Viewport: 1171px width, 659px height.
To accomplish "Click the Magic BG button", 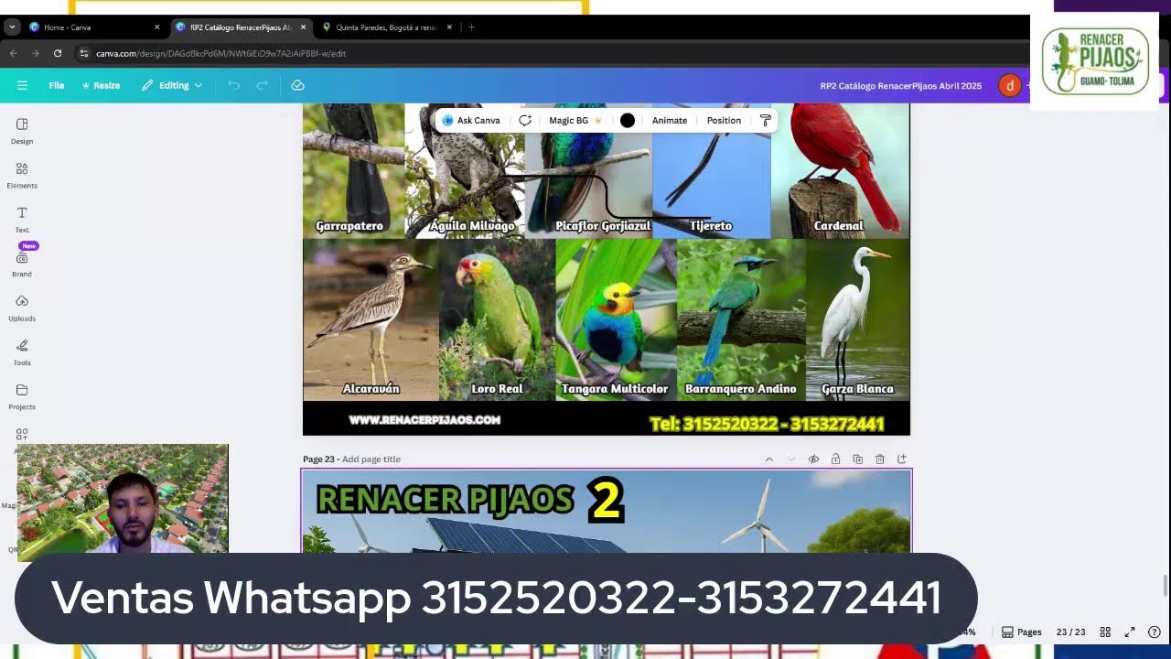I will (x=575, y=120).
